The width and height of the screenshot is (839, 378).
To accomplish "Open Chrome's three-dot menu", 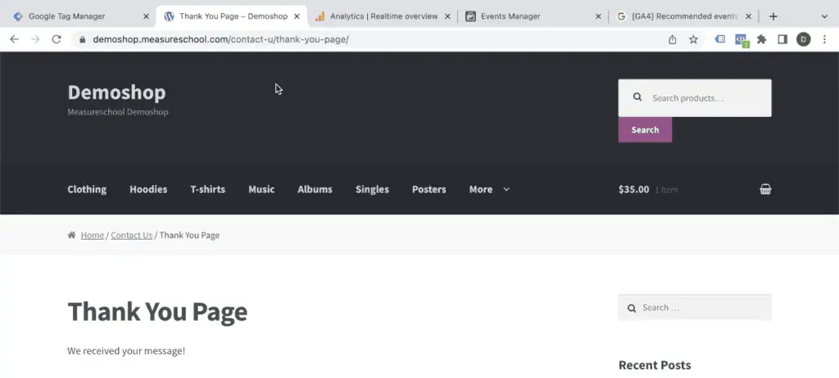I will (824, 39).
